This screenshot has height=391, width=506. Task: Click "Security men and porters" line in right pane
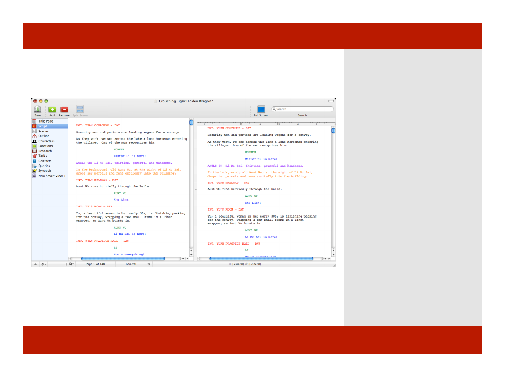[259, 135]
